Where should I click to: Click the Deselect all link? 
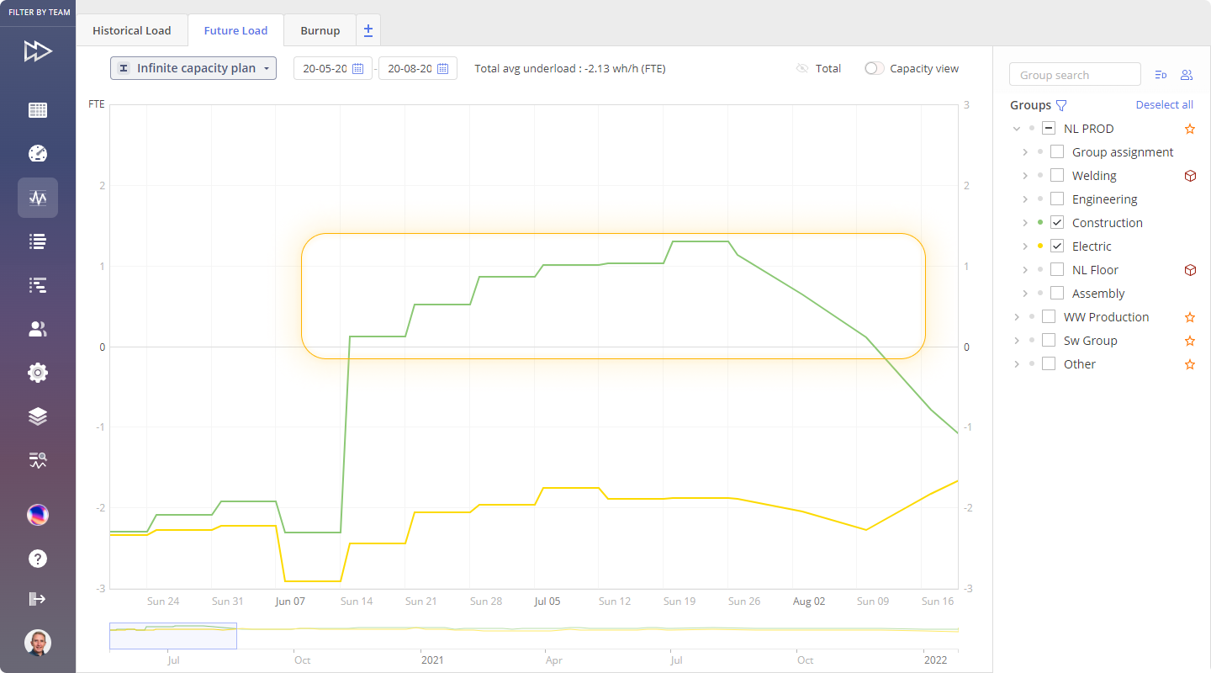pos(1164,105)
